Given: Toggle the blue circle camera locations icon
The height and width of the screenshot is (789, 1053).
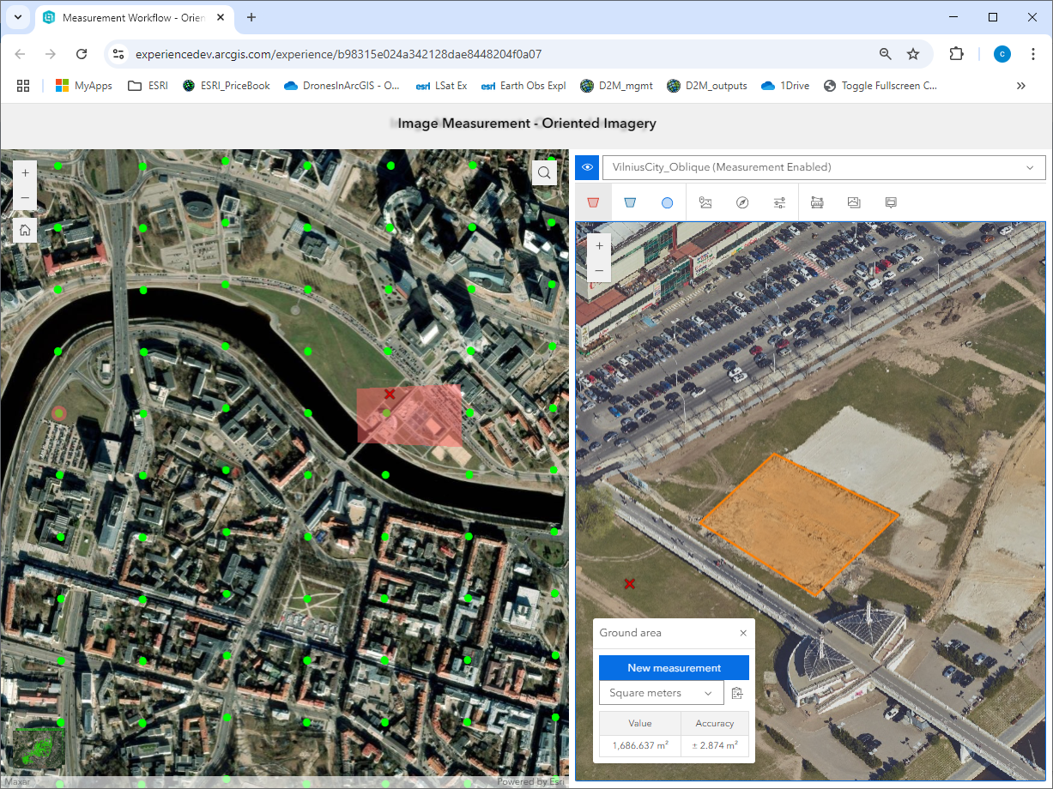Looking at the screenshot, I should [x=668, y=202].
